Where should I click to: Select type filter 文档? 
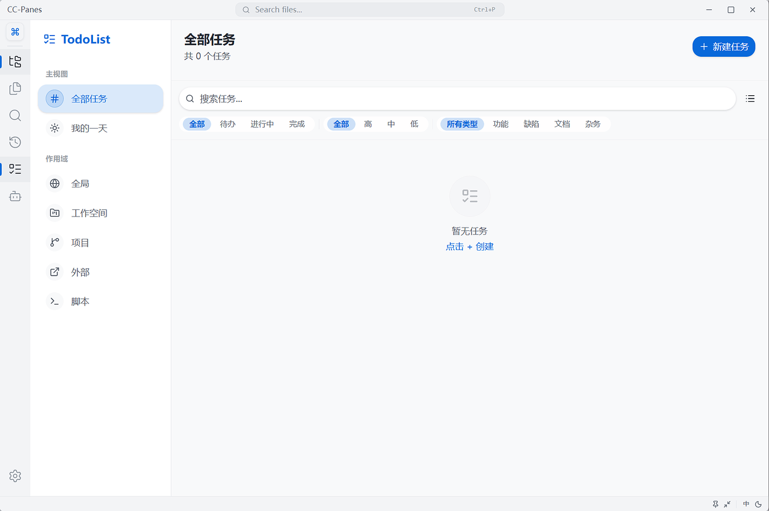562,124
